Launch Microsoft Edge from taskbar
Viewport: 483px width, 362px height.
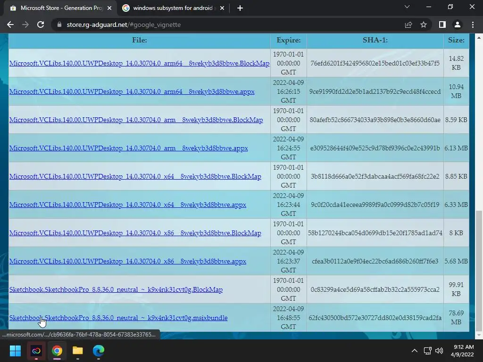click(99, 351)
